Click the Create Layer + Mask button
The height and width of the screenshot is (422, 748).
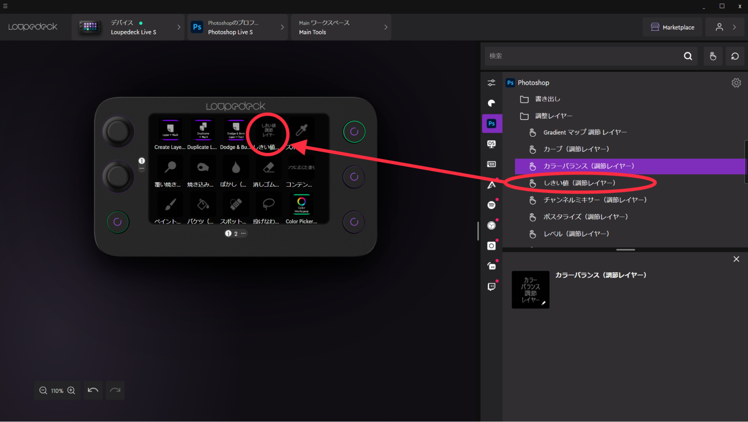coord(170,131)
